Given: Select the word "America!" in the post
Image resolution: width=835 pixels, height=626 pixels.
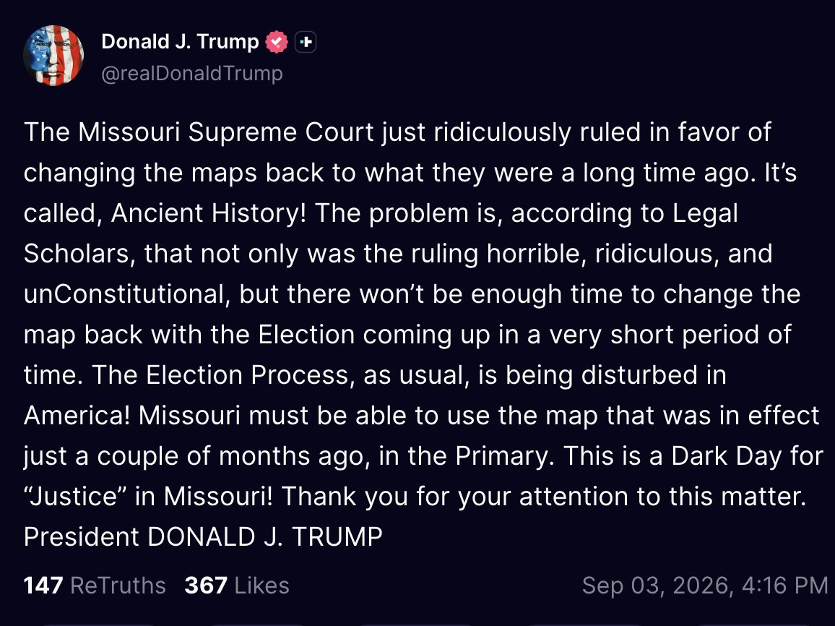Looking at the screenshot, I should pyautogui.click(x=77, y=416).
